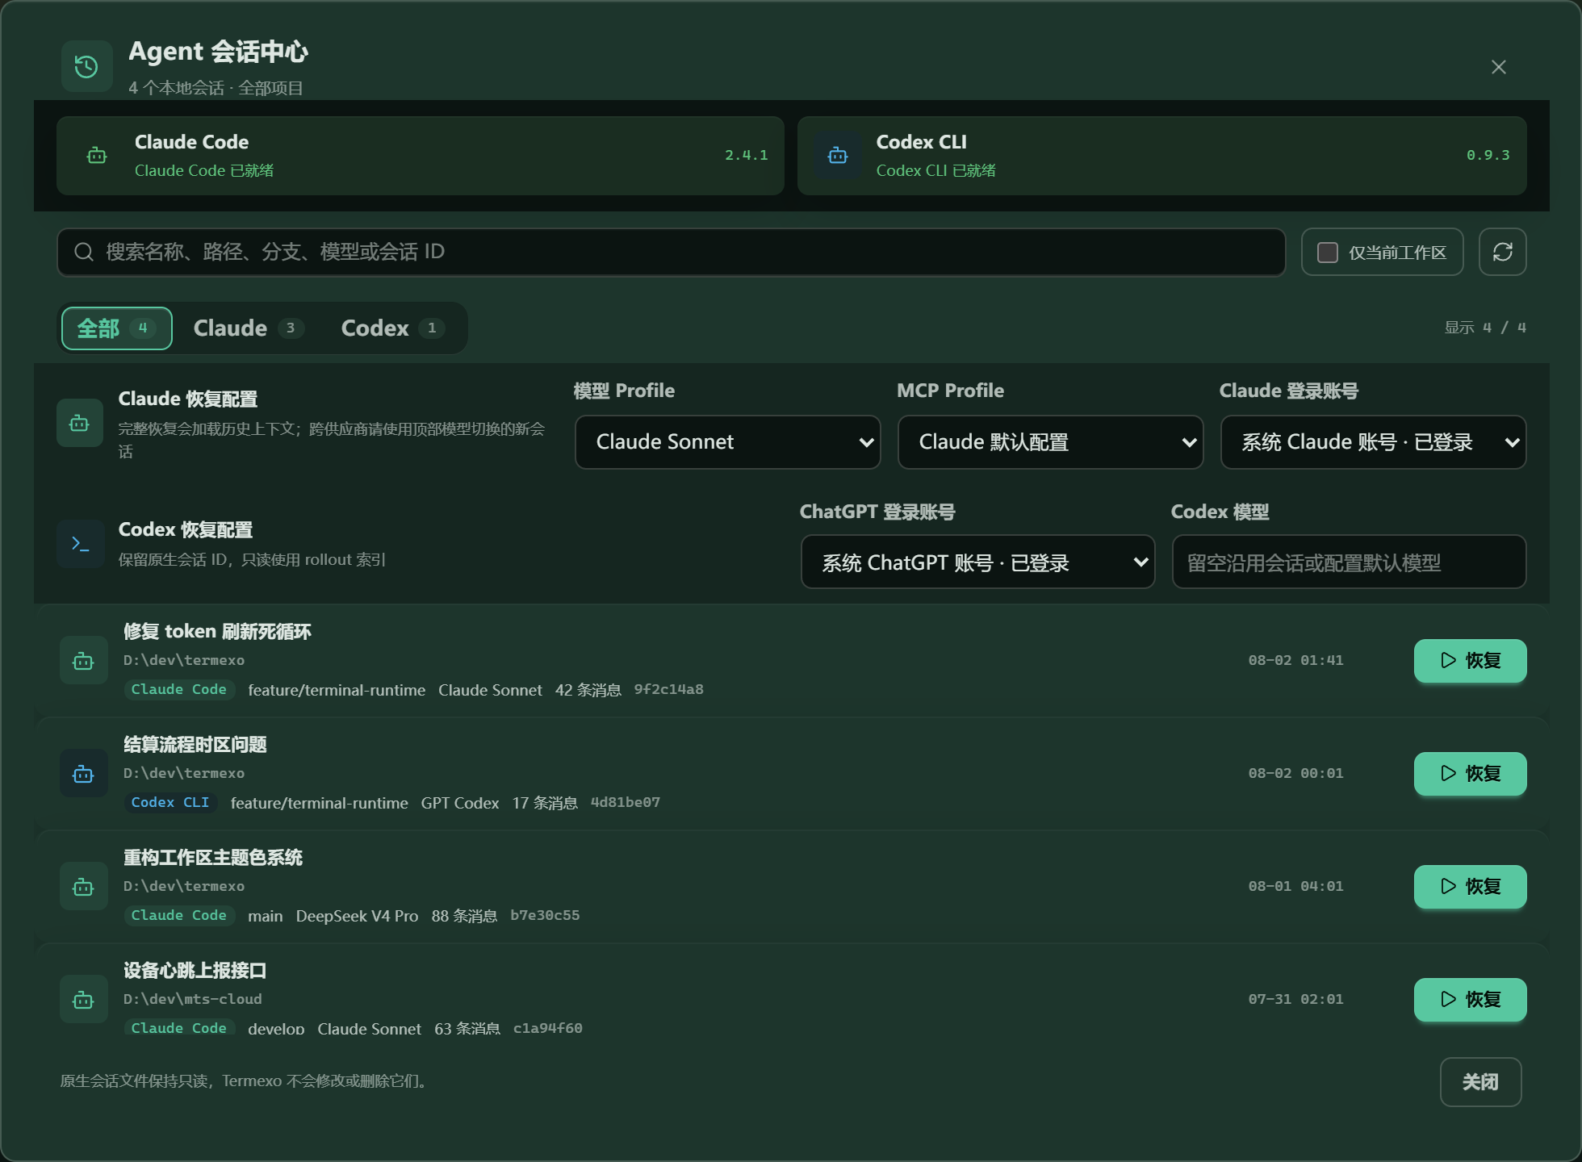The image size is (1582, 1162).
Task: Click the robot icon on Claude Code card
Action: coord(97,155)
